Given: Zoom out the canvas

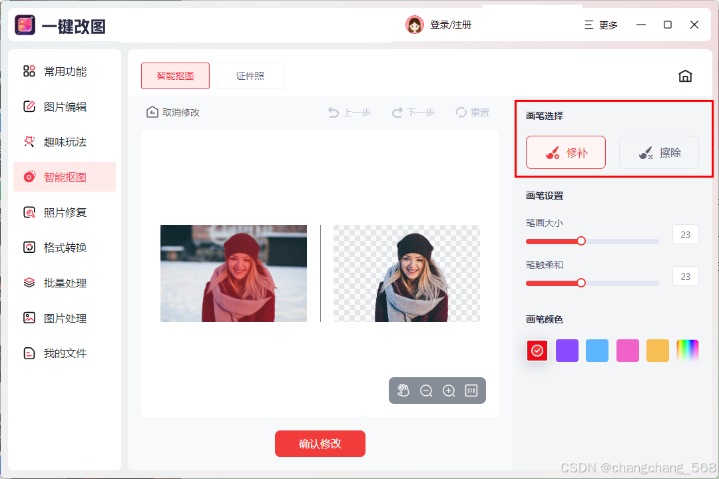Looking at the screenshot, I should click(x=426, y=391).
